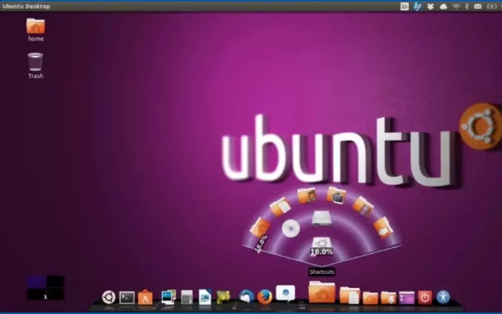Image resolution: width=502 pixels, height=314 pixels.
Task: Open the image viewer icon in the dock
Action: click(168, 297)
